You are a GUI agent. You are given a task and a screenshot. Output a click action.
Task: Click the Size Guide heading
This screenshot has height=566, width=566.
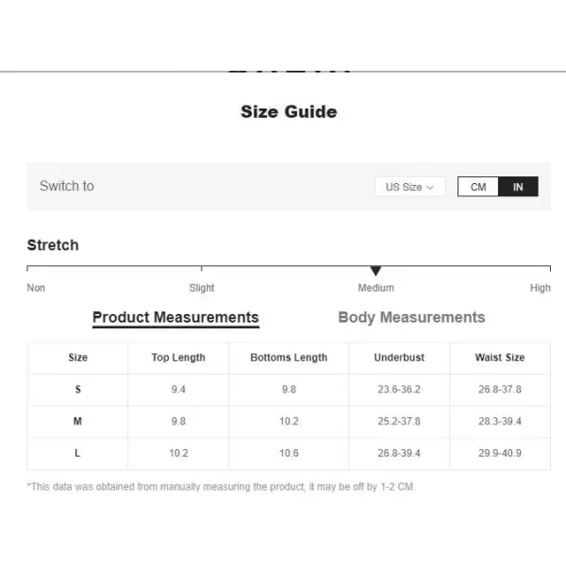click(x=289, y=111)
